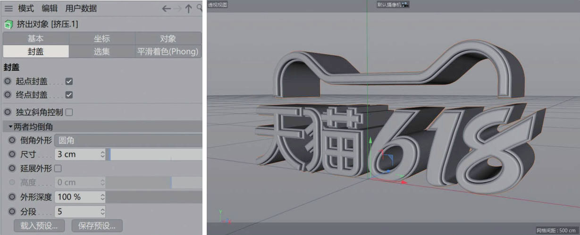Click the up arrow navigation icon

click(x=188, y=8)
